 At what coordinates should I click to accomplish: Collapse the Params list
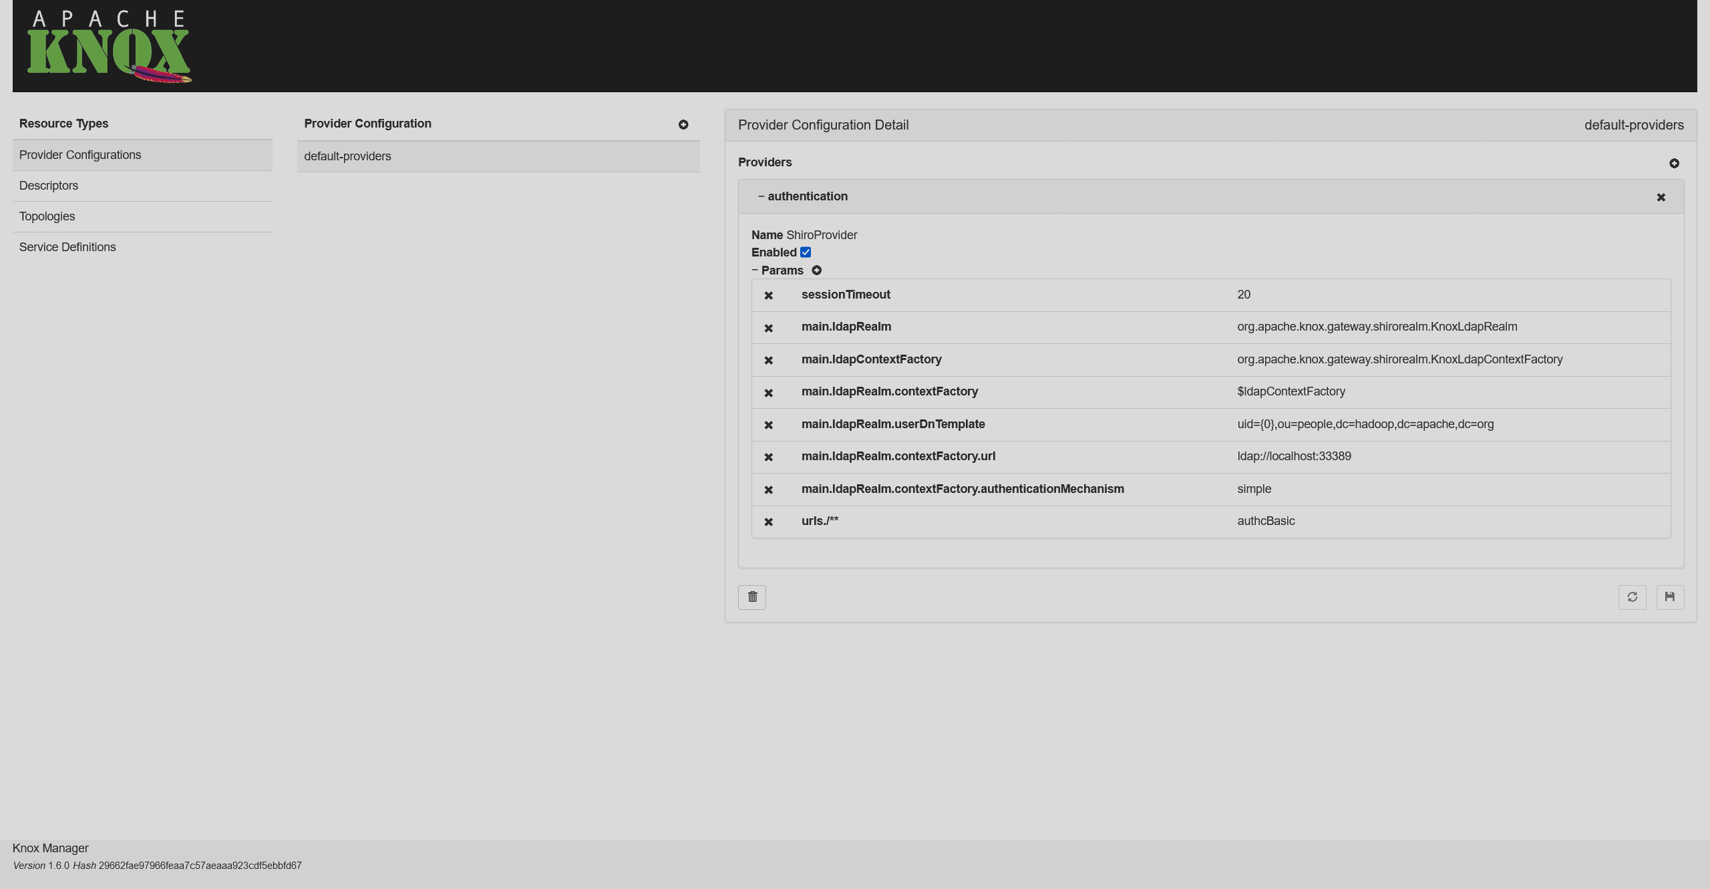pyautogui.click(x=778, y=271)
